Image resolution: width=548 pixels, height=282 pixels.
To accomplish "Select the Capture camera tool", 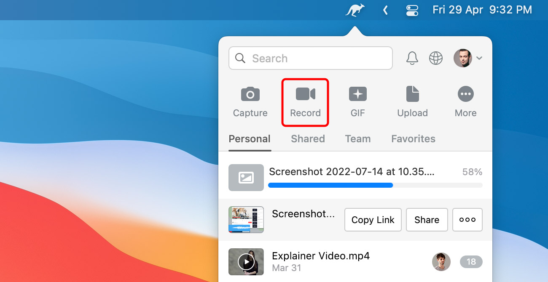I will (x=250, y=101).
